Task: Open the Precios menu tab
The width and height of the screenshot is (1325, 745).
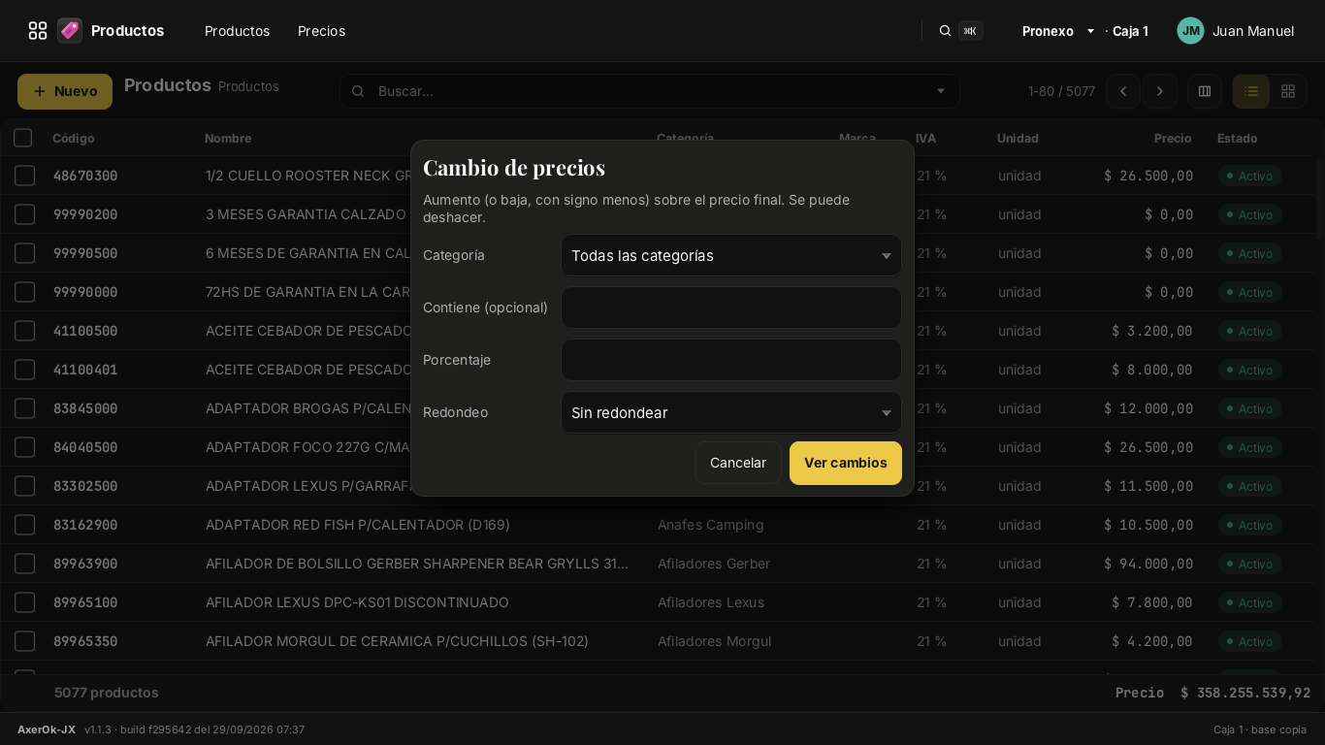Action: click(x=321, y=31)
